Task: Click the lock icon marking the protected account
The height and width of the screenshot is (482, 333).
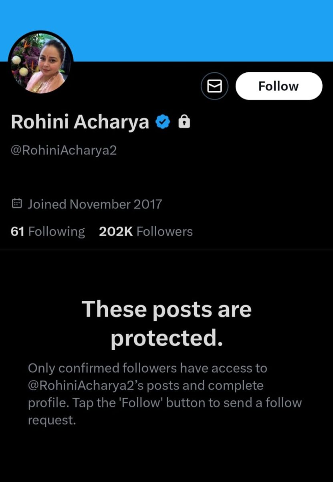Action: (x=185, y=121)
